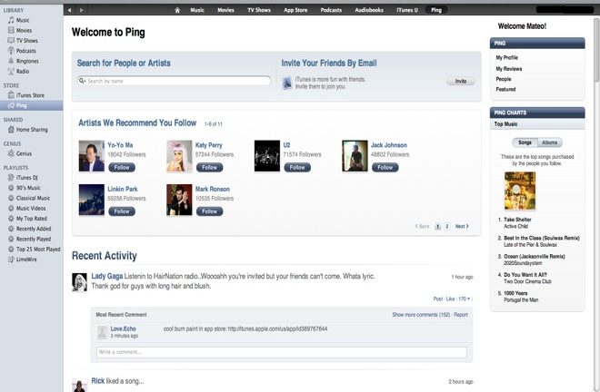600x392 pixels.
Task: Click Show more comments (152)
Action: pyautogui.click(x=421, y=315)
